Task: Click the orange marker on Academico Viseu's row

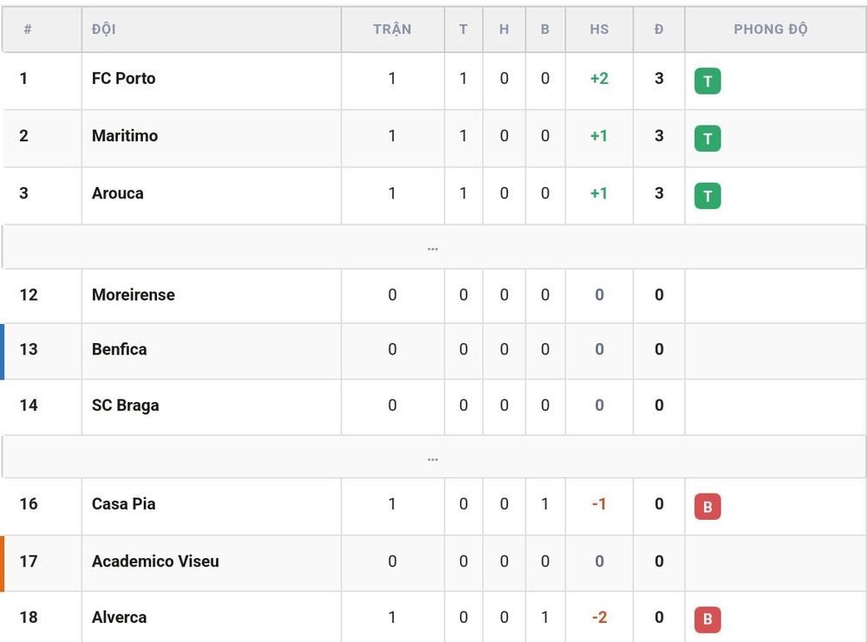Action: 3,563
